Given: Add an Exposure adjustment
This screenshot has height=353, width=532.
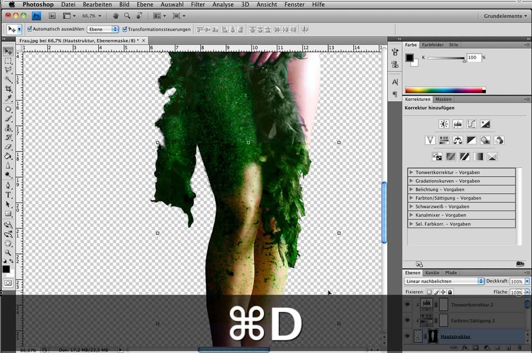Looking at the screenshot, I should pyautogui.click(x=485, y=124).
